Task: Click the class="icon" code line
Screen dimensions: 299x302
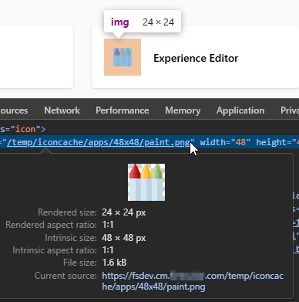Action: [x=22, y=129]
